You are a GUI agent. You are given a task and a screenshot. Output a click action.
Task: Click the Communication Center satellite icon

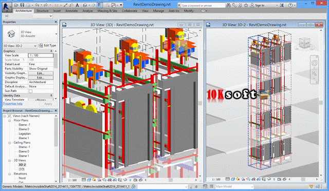240,5
